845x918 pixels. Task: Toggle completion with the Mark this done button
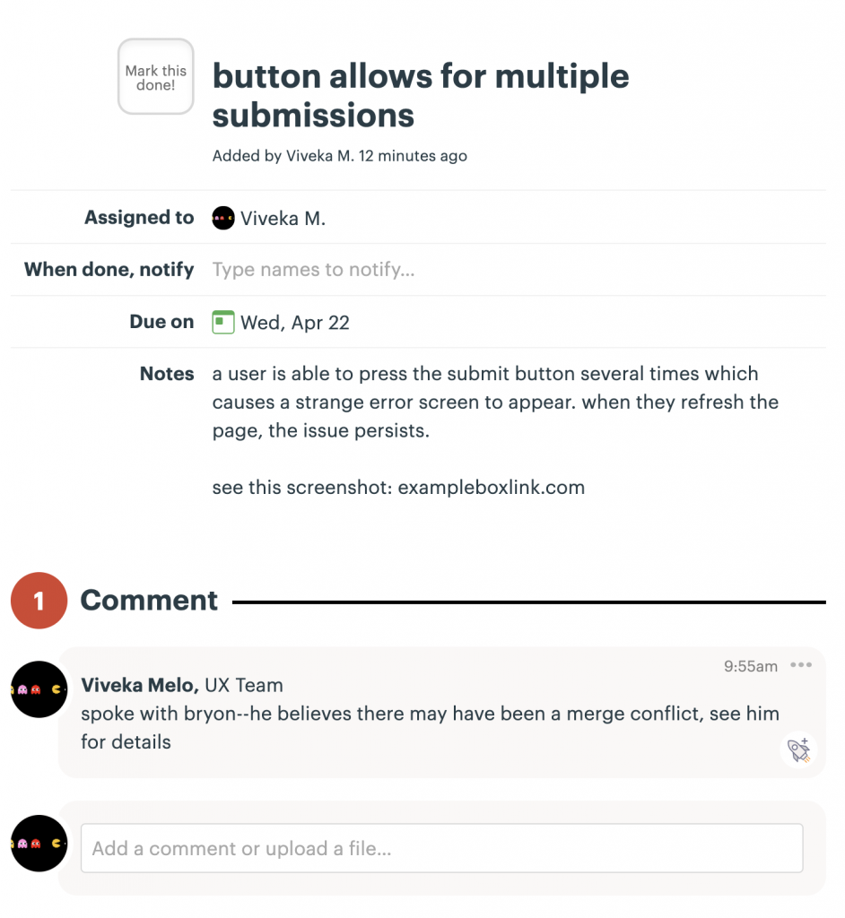[155, 76]
